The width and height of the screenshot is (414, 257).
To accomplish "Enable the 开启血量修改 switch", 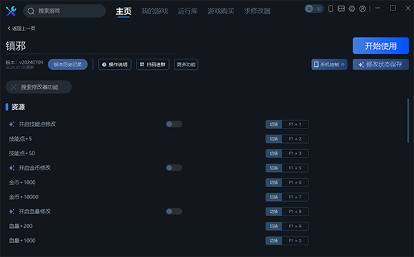I will 174,211.
